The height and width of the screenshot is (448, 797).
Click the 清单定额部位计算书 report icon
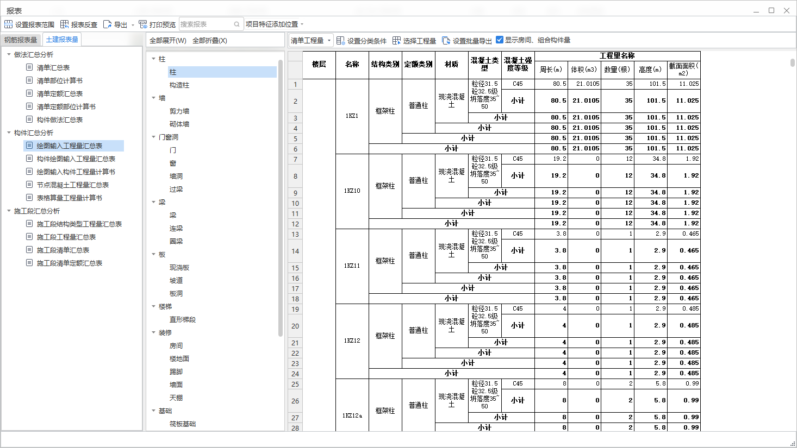(x=29, y=106)
